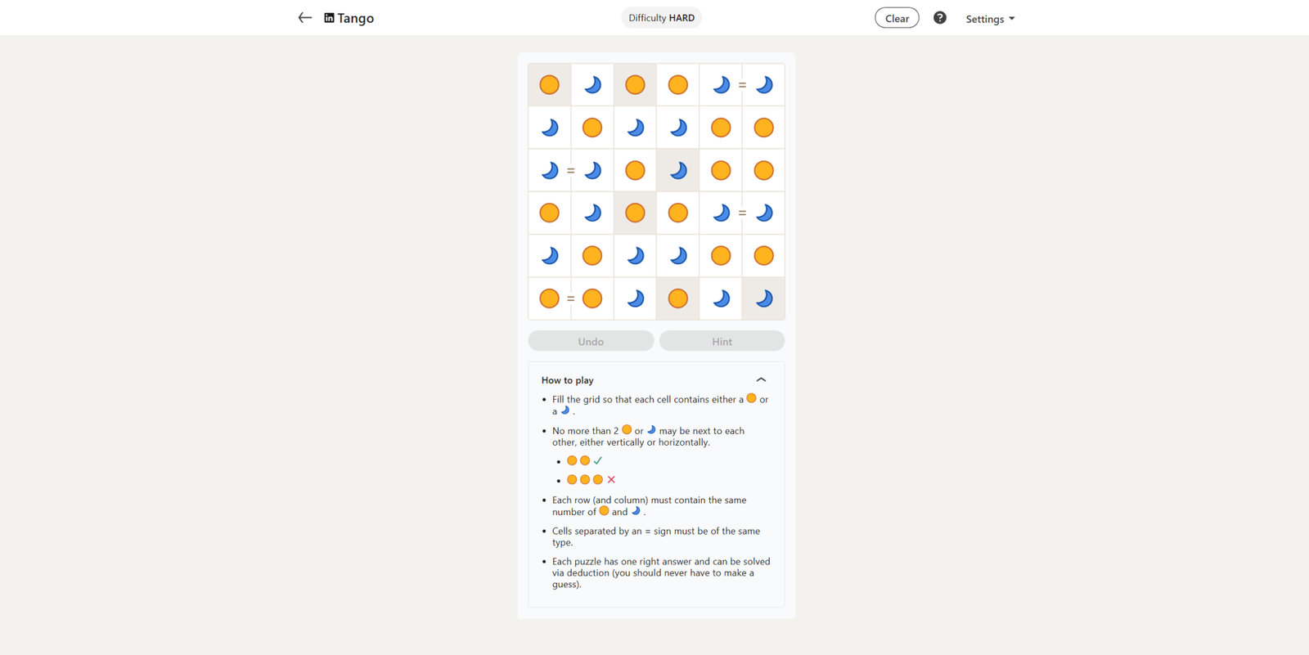Click the Tango title
This screenshot has width=1309, height=655.
[356, 18]
